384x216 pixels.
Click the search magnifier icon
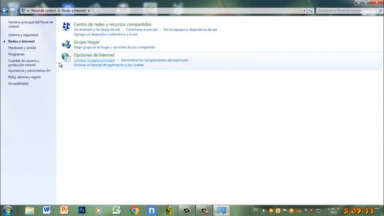tap(380, 11)
